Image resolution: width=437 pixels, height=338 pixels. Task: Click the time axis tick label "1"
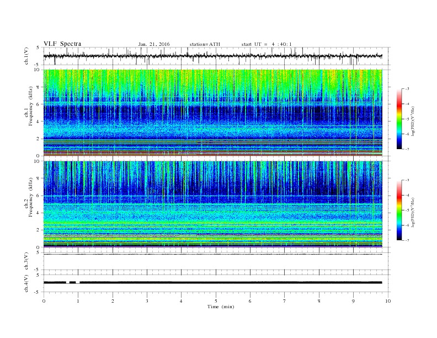pyautogui.click(x=78, y=301)
